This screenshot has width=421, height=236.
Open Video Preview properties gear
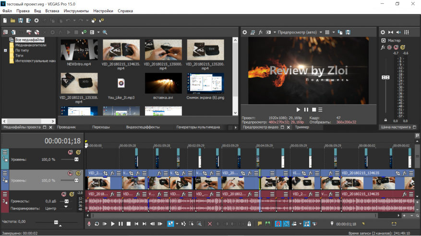[245, 32]
